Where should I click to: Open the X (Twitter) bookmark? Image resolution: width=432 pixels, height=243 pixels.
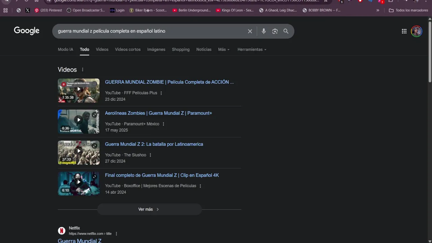click(28, 10)
